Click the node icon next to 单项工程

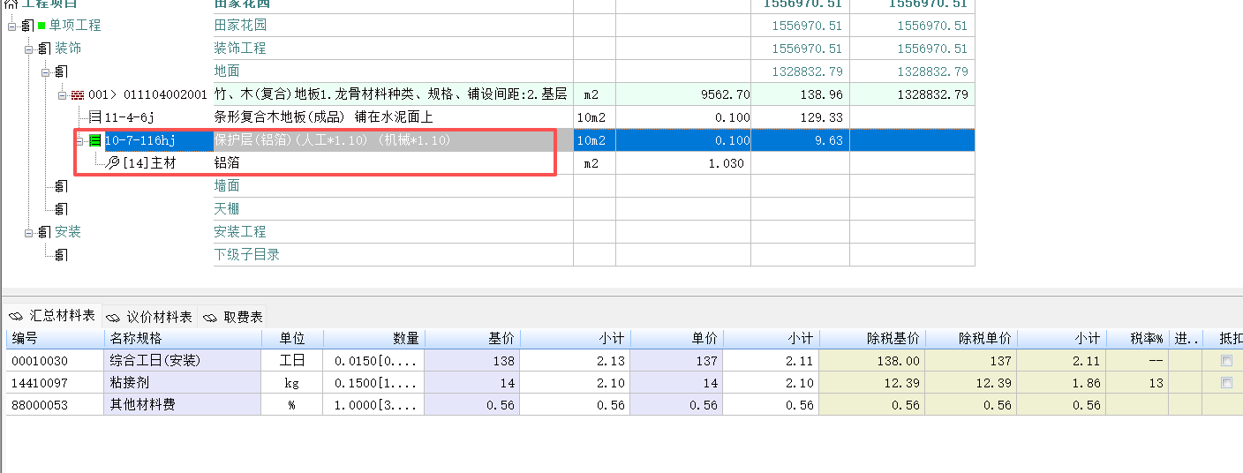pos(27,26)
